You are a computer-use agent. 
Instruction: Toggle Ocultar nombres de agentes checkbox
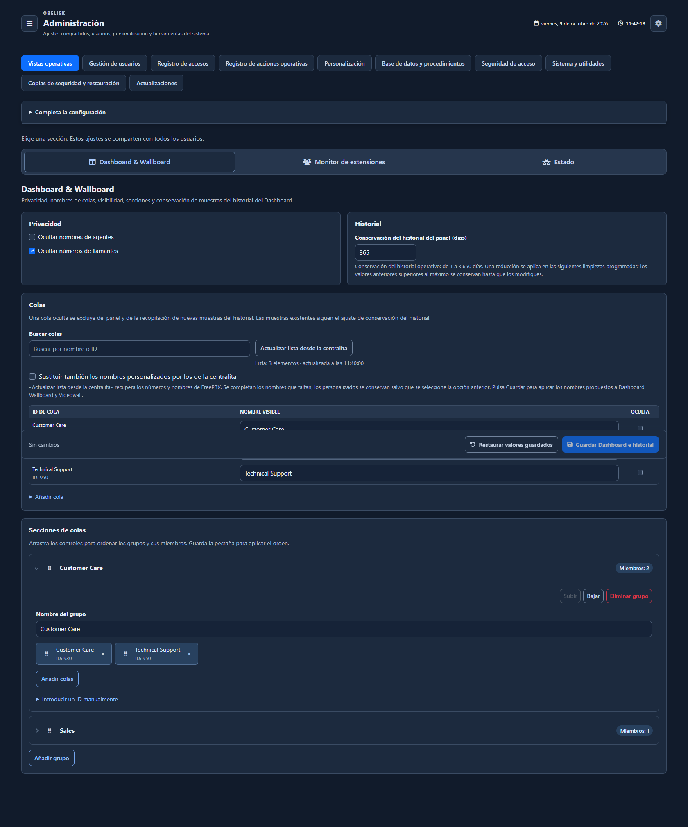pyautogui.click(x=32, y=237)
